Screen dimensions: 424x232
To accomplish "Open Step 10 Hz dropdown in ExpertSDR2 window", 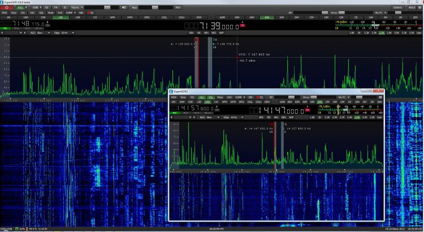I will tap(243, 117).
